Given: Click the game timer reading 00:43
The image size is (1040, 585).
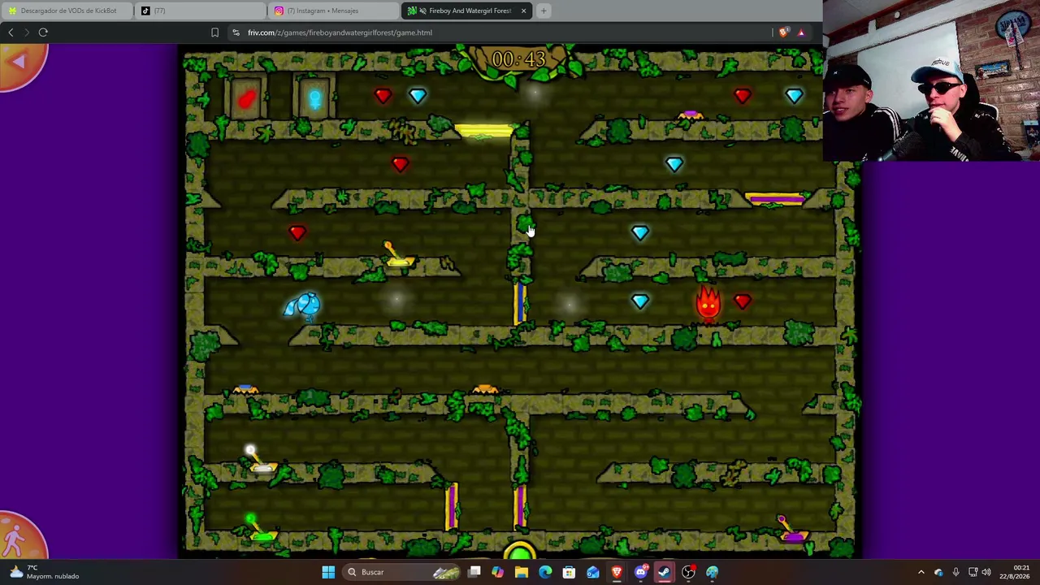Looking at the screenshot, I should [x=518, y=59].
